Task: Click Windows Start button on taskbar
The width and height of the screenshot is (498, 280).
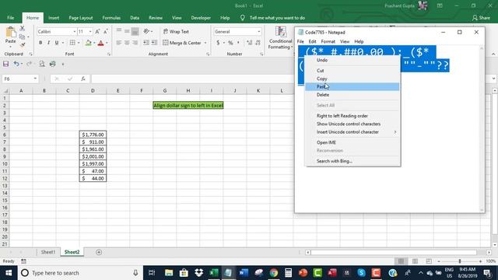Action: [x=9, y=273]
